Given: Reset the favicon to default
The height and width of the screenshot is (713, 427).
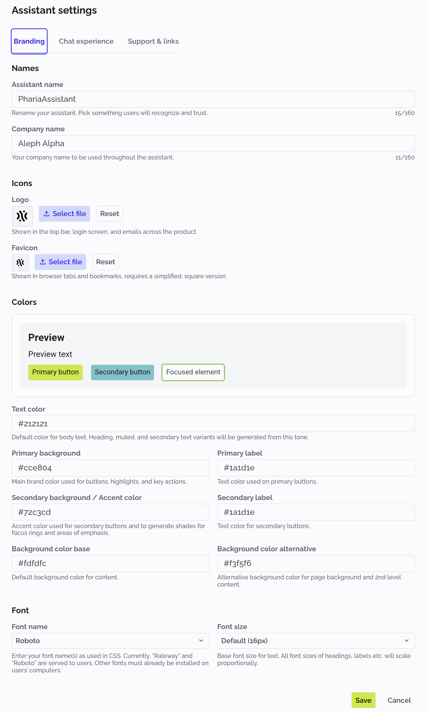Looking at the screenshot, I should click(x=105, y=262).
